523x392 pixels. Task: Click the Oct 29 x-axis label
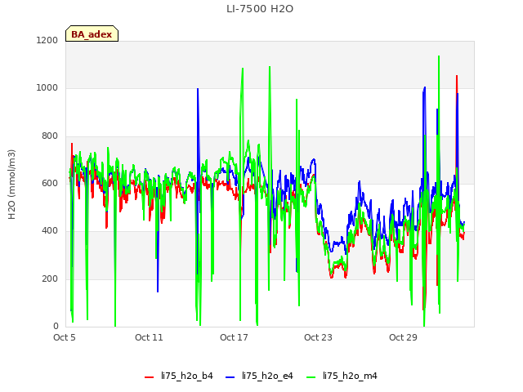point(403,337)
